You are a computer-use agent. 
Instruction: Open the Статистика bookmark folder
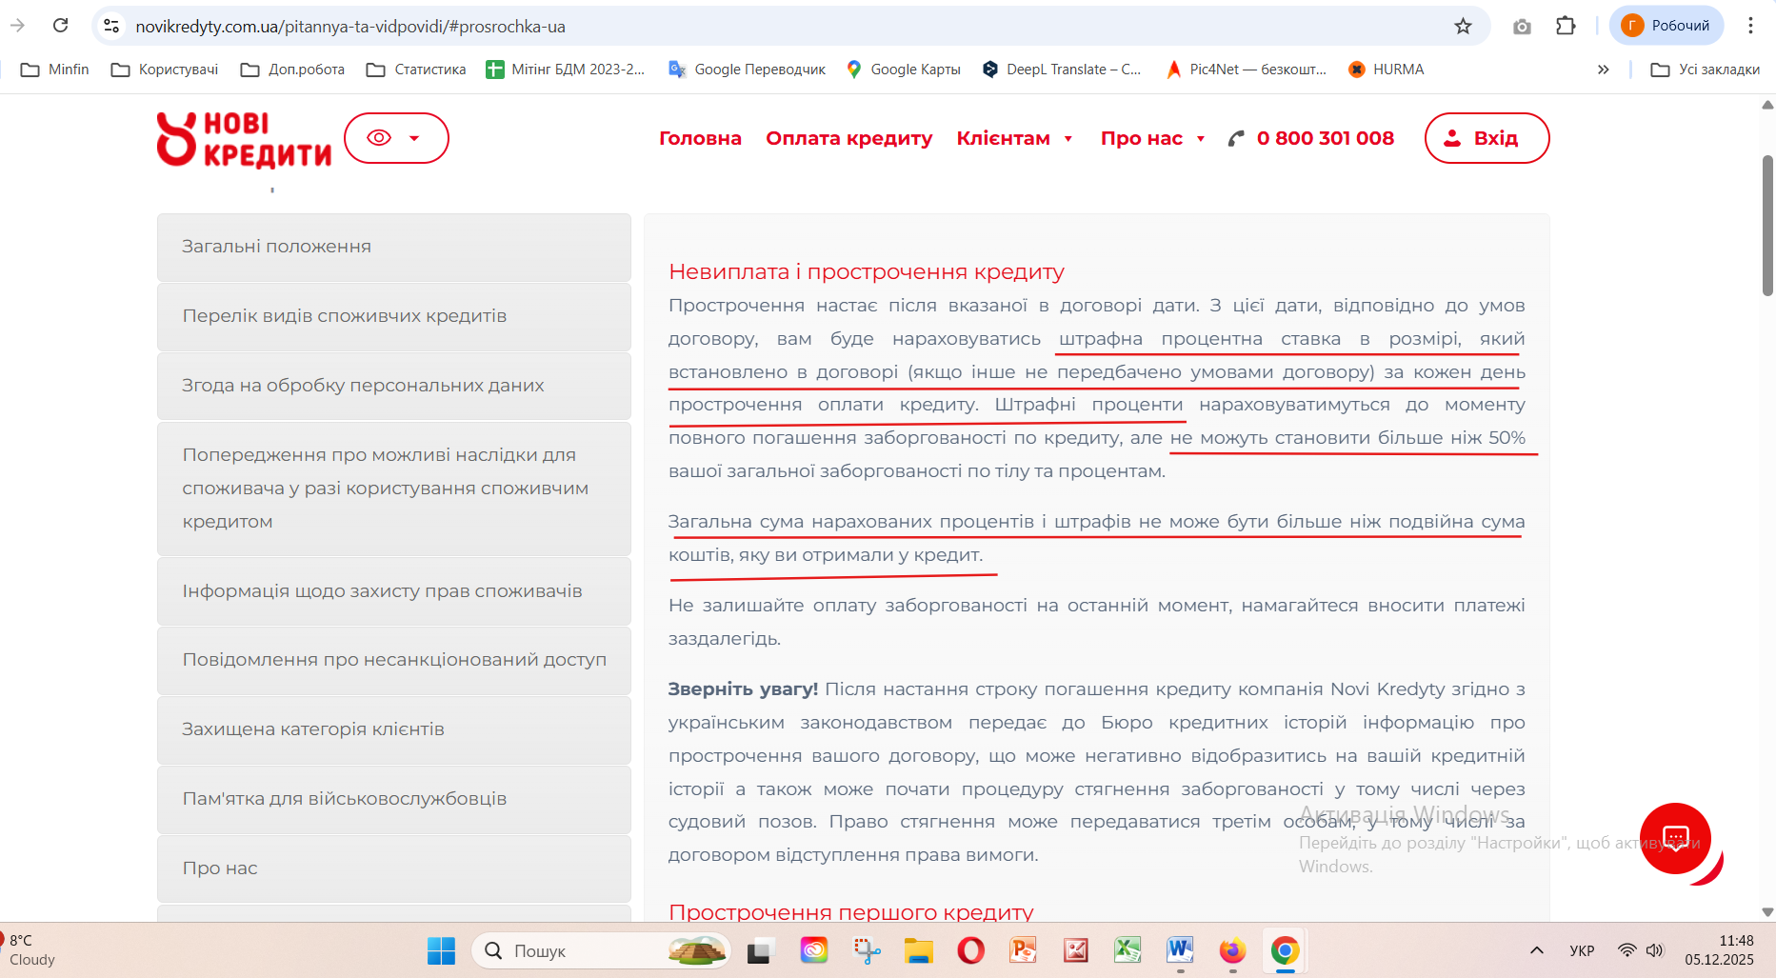coord(416,70)
